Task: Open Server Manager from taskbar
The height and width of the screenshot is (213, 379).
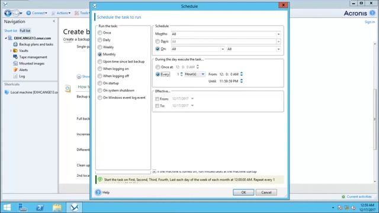Action: [23, 208]
